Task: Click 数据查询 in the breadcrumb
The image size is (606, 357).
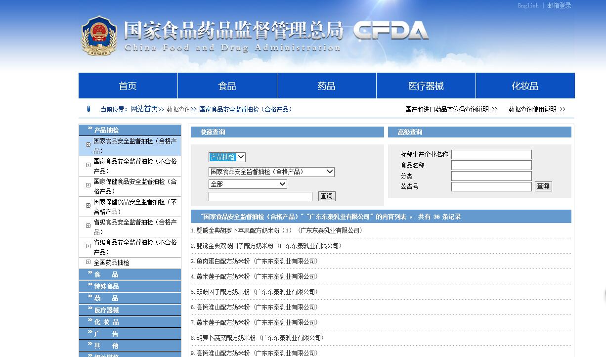Action: tap(178, 109)
